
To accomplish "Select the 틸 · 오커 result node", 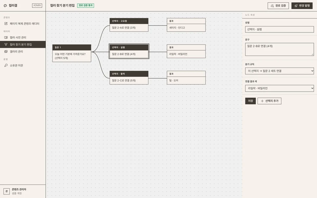I will pos(186,78).
